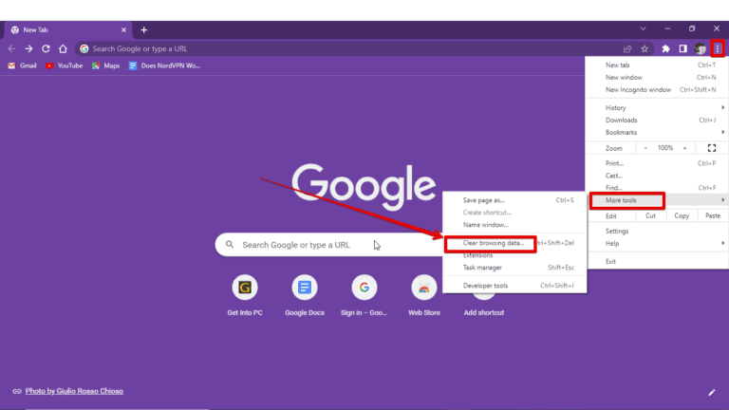The width and height of the screenshot is (729, 410).
Task: Customize Chrome with the pencil icon
Action: point(711,392)
